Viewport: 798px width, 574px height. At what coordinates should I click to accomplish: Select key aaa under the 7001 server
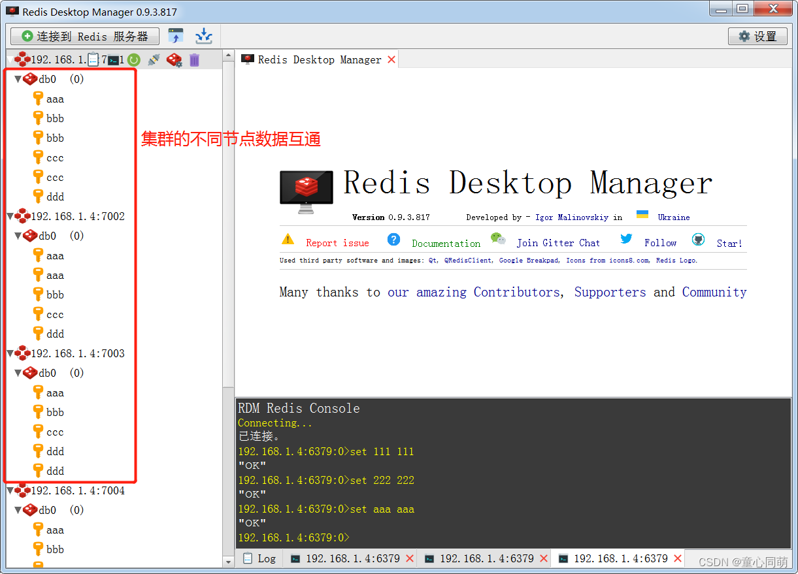pyautogui.click(x=55, y=99)
